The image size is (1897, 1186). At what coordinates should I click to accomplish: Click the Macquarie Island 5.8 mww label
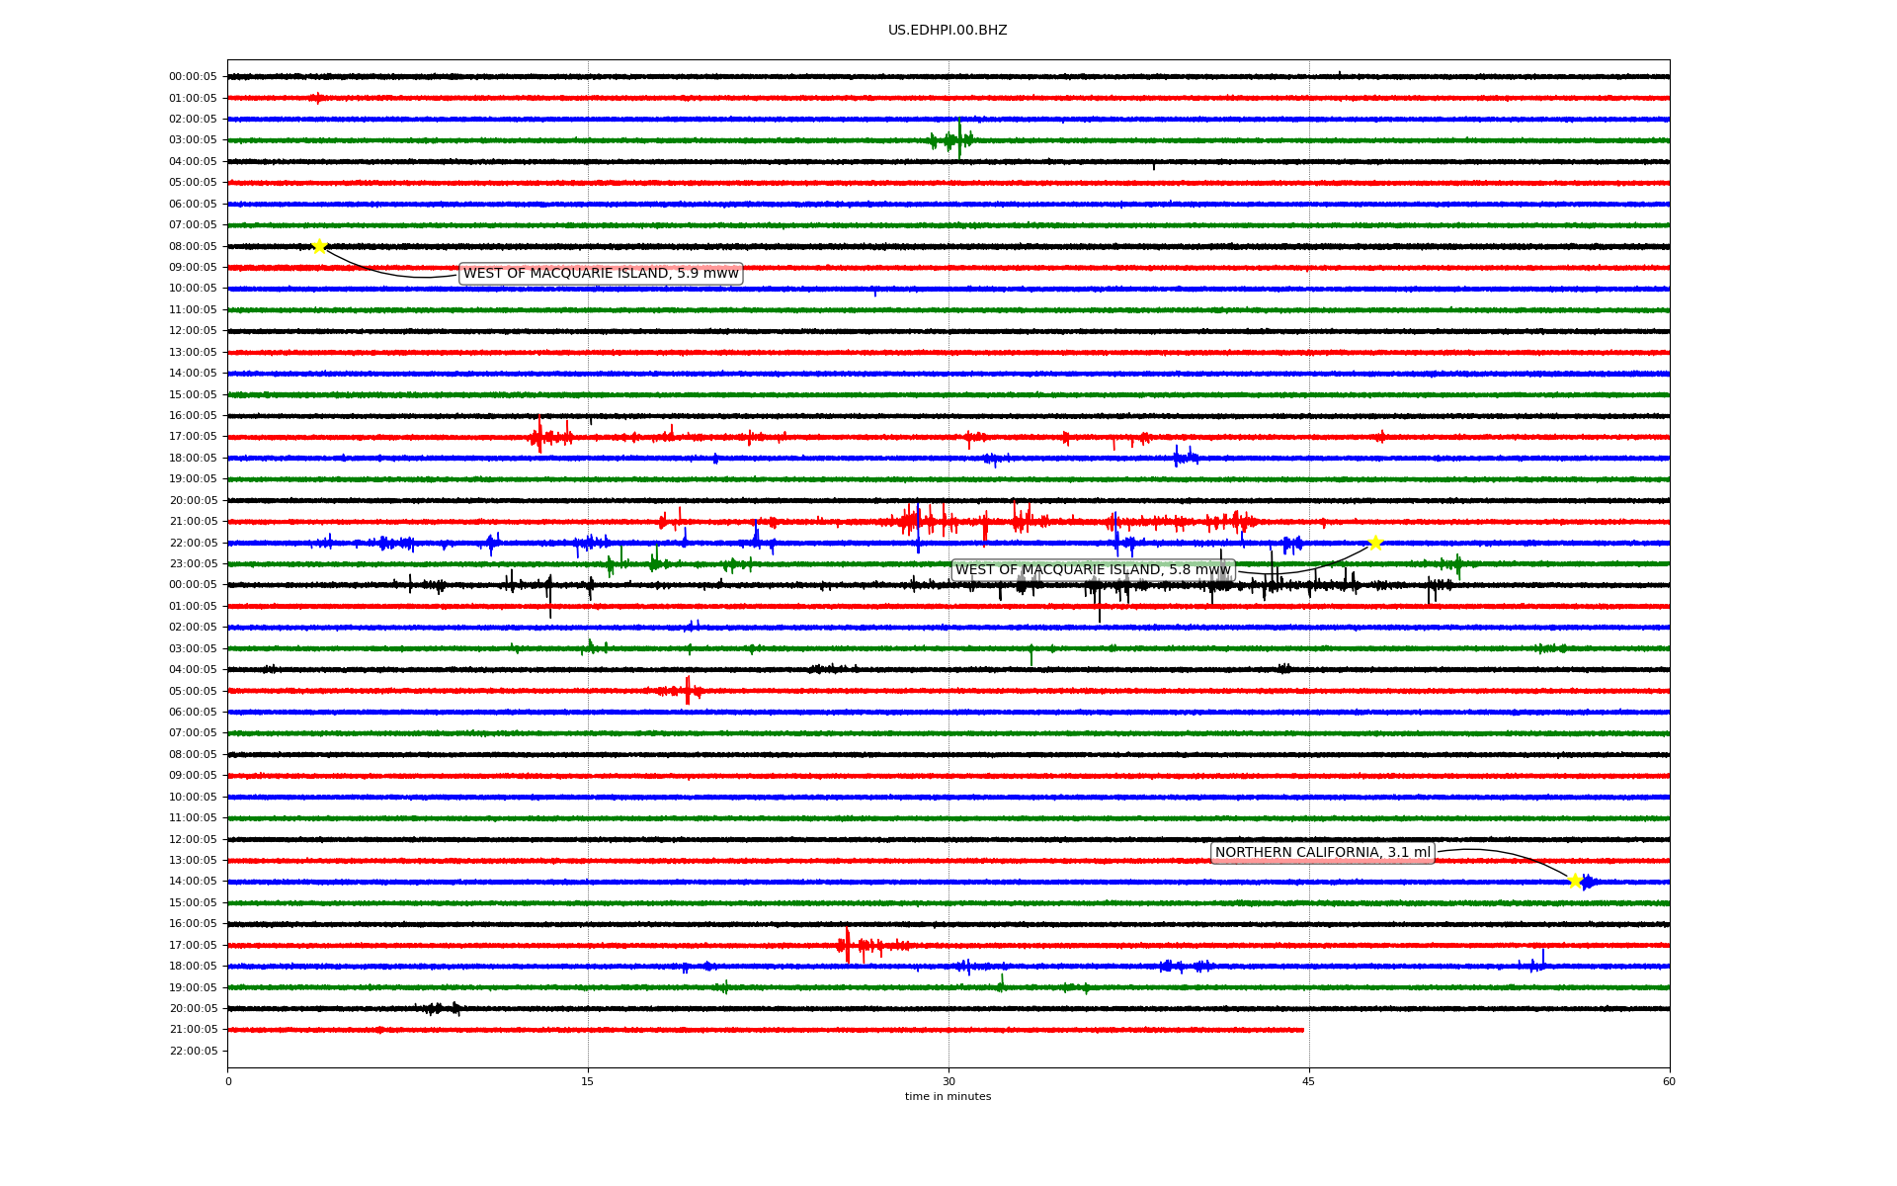[1093, 570]
